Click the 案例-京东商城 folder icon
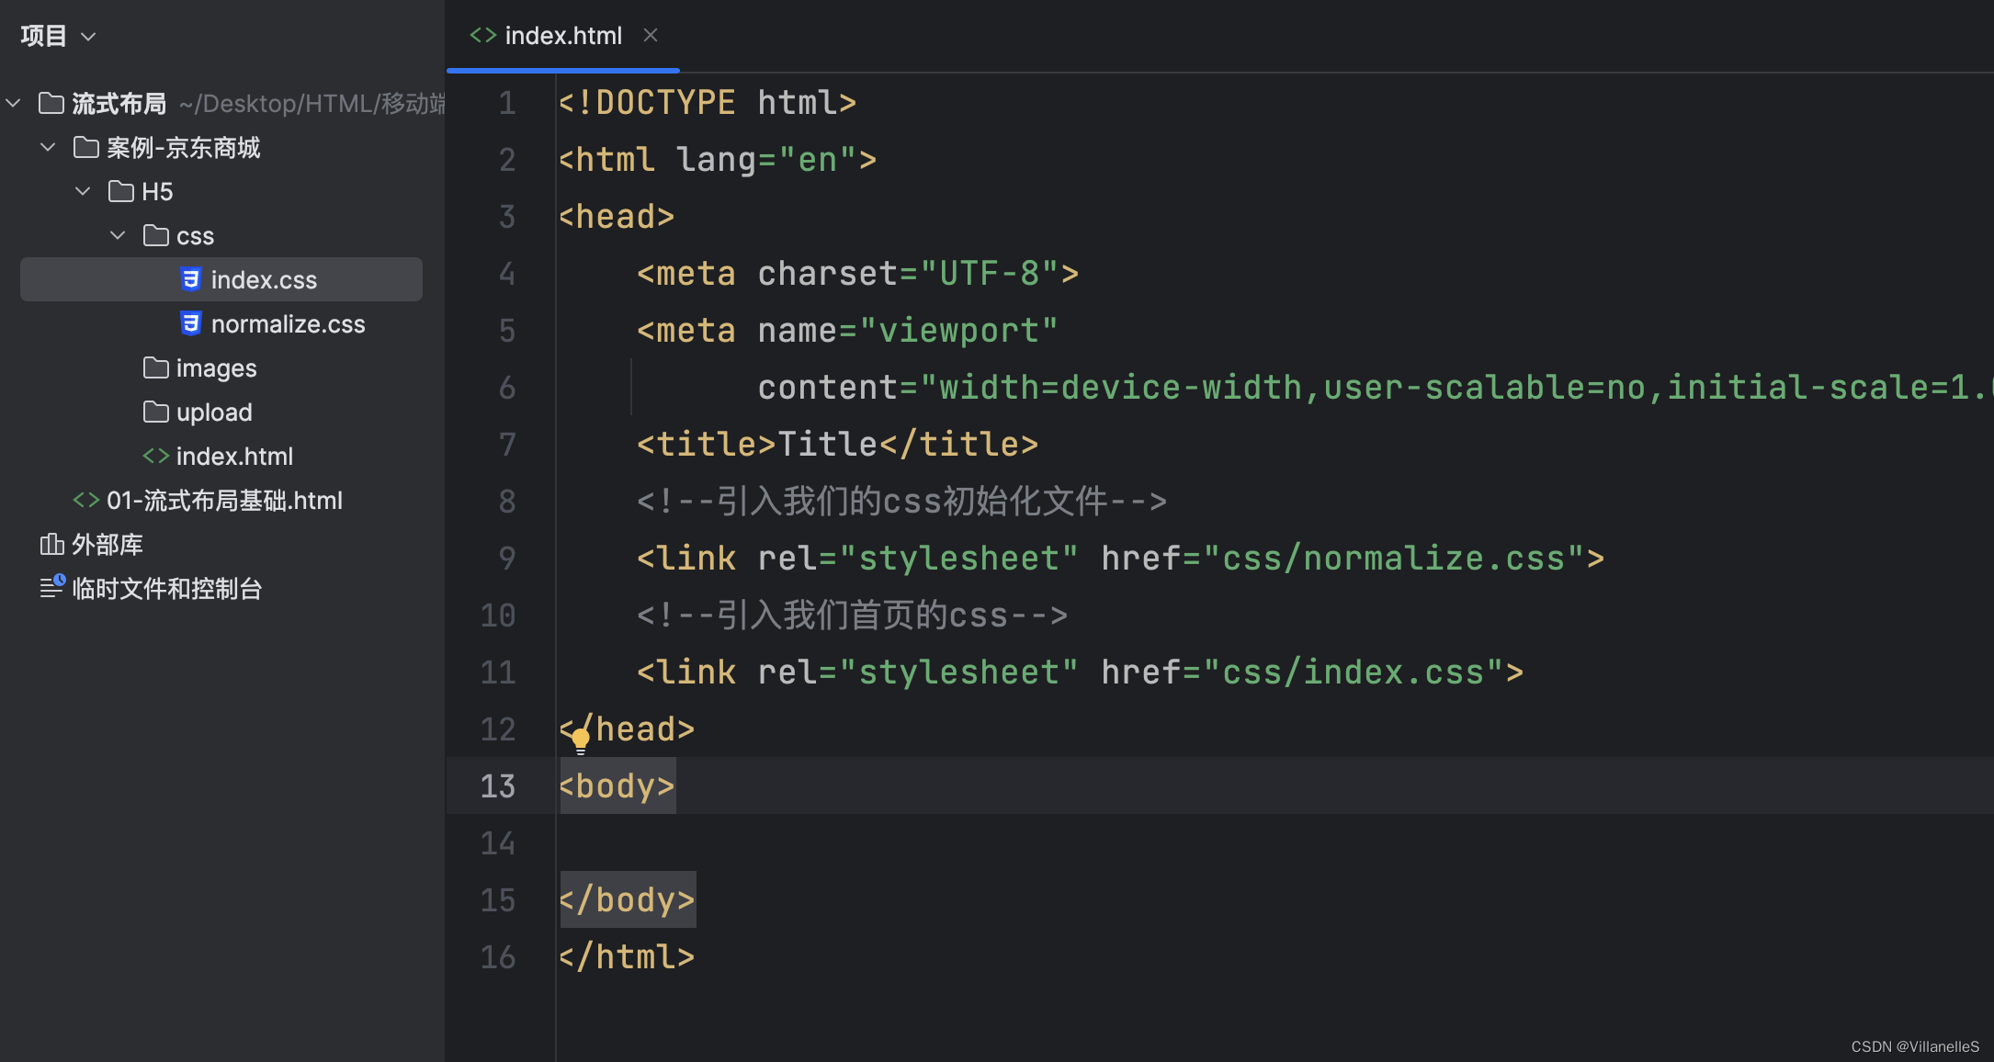 [x=86, y=147]
